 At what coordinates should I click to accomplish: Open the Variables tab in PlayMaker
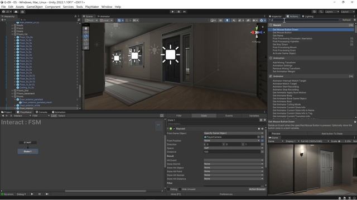(x=254, y=116)
